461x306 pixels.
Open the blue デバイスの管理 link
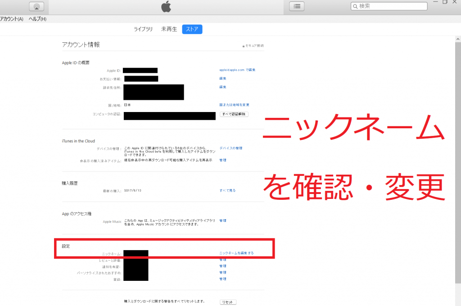point(231,148)
